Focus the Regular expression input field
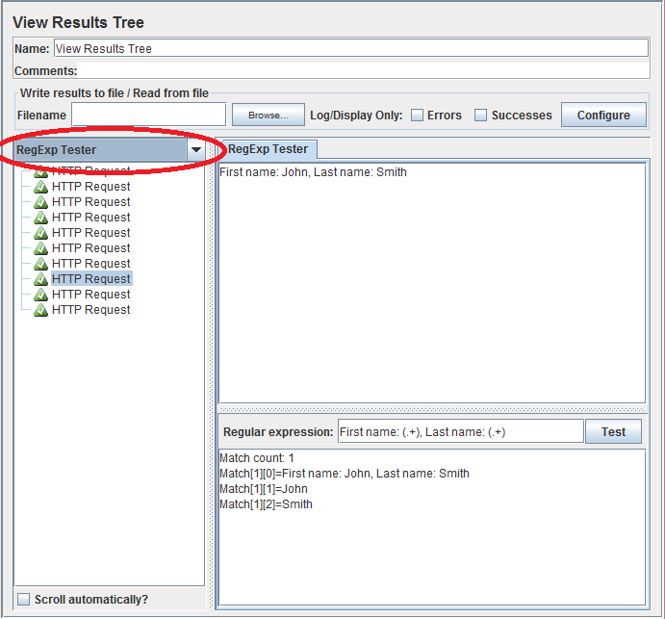The height and width of the screenshot is (619, 665). point(461,432)
